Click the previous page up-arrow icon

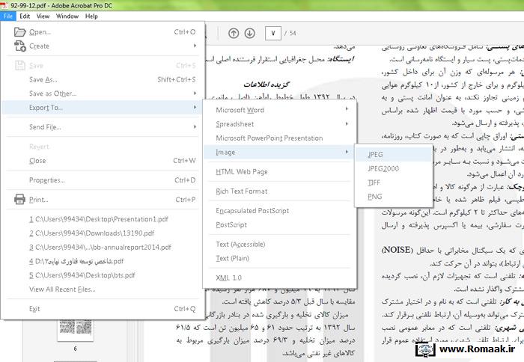click(x=234, y=33)
